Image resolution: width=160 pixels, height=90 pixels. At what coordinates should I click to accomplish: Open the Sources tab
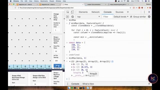119,12
